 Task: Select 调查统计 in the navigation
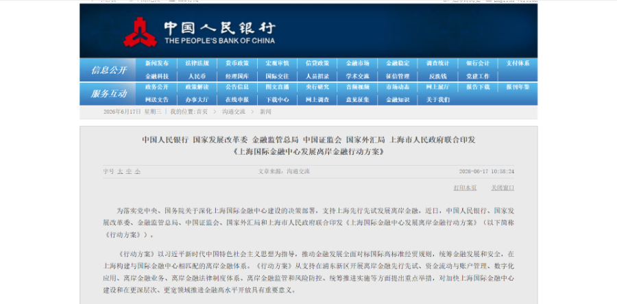tap(437, 63)
